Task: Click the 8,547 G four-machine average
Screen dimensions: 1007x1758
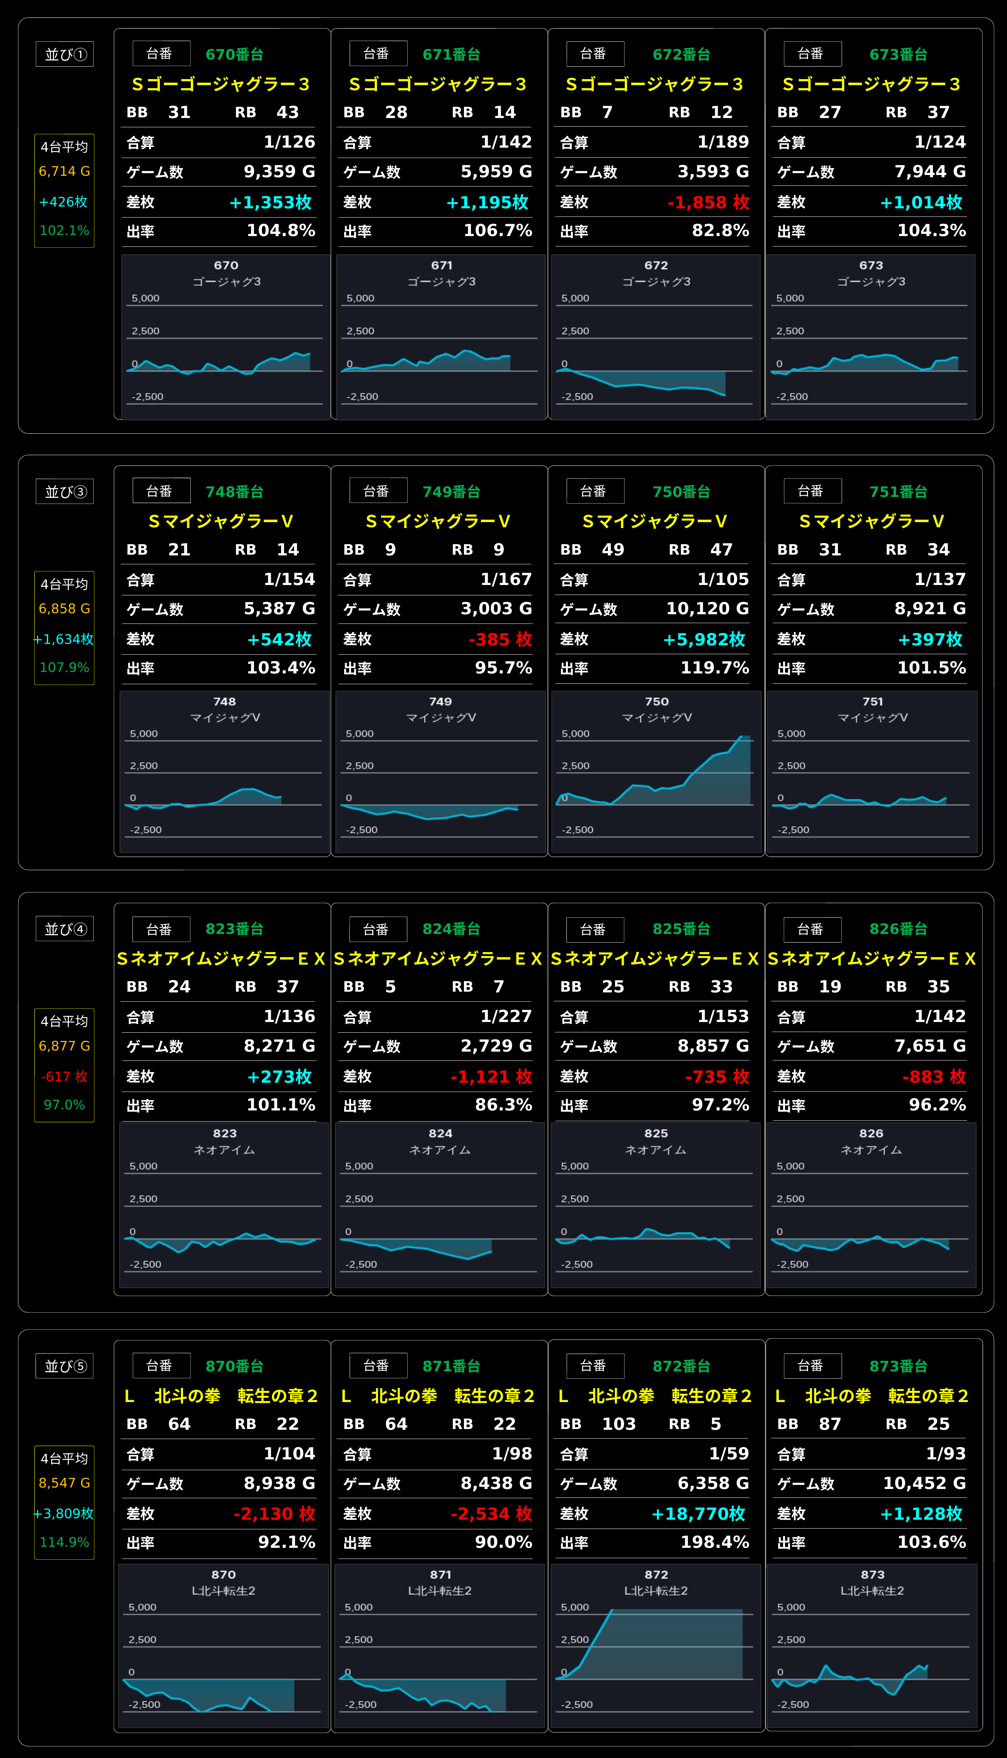Action: click(x=64, y=1483)
